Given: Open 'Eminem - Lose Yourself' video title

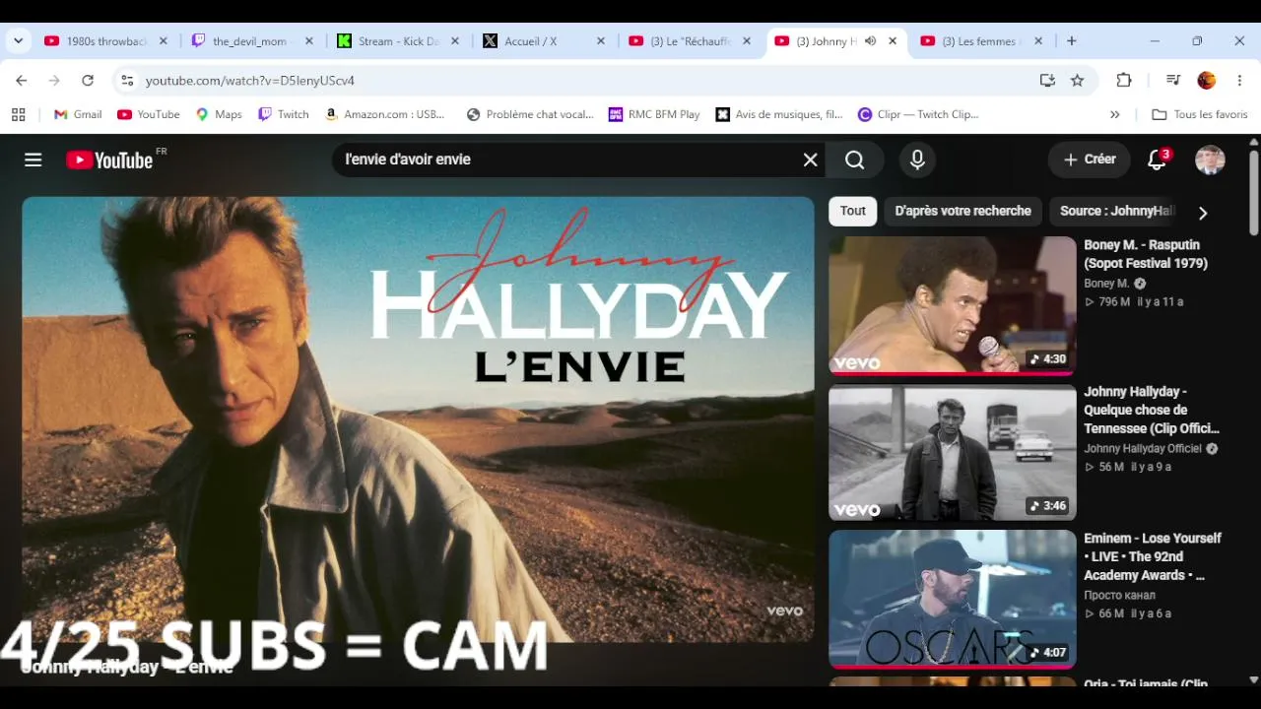Looking at the screenshot, I should coord(1153,556).
